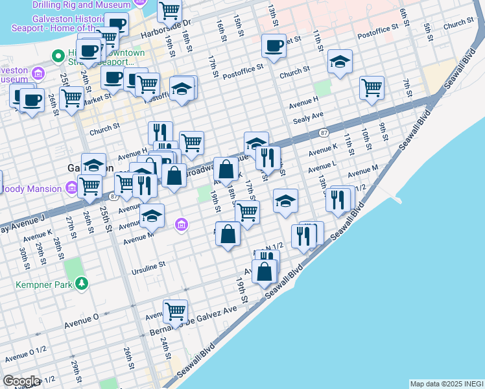Click the Kempner Park label

tap(43, 285)
